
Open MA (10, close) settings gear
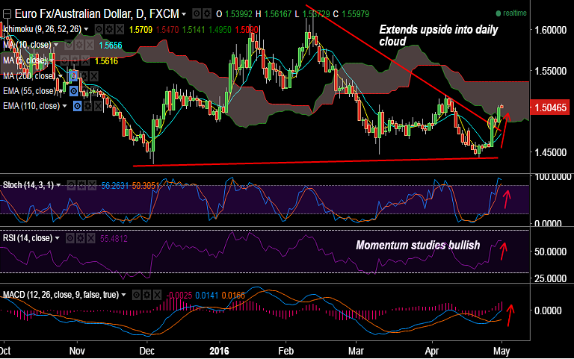pyautogui.click(x=79, y=45)
